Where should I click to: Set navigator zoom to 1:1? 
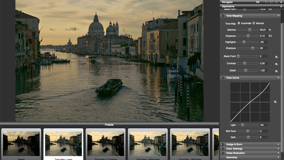pyautogui.click(x=266, y=2)
